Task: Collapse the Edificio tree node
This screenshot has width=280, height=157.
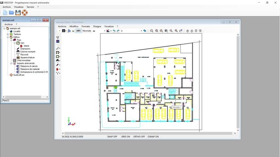Action: coord(8,37)
